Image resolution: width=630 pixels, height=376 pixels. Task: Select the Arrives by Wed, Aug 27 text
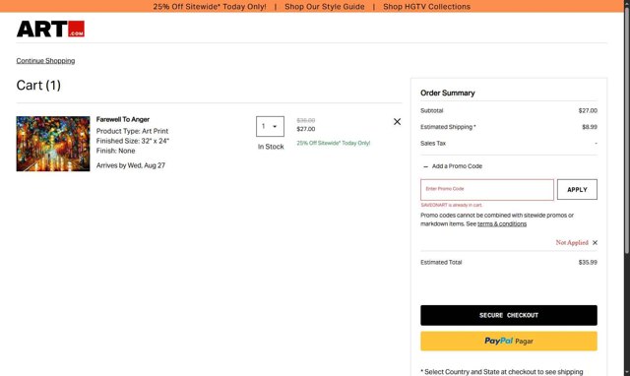131,165
